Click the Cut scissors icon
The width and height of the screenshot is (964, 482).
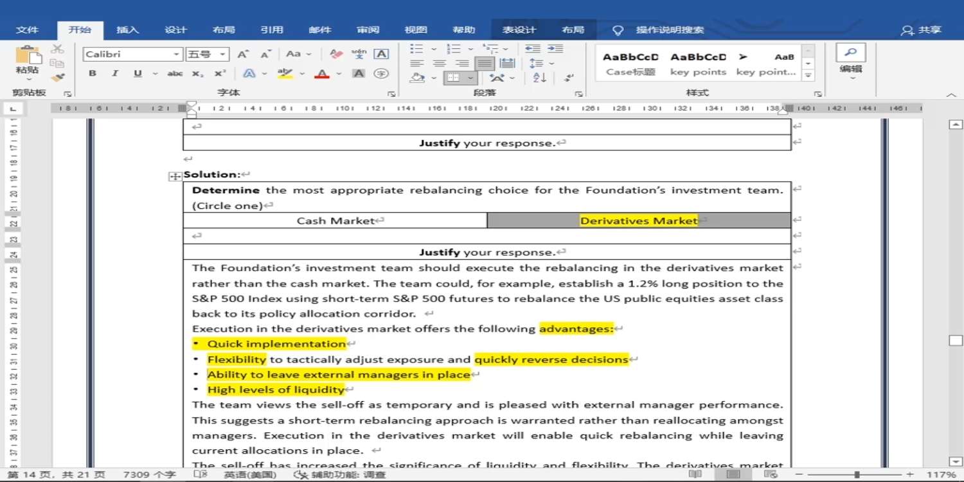click(57, 49)
